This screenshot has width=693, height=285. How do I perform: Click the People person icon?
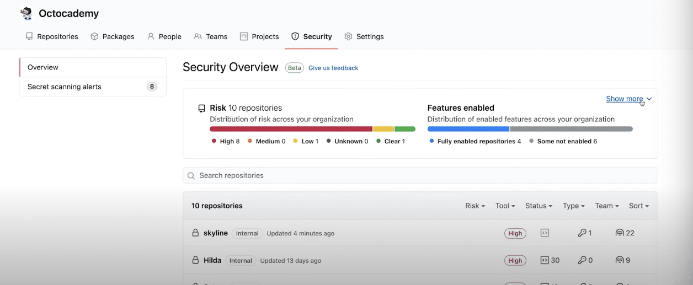coord(151,36)
